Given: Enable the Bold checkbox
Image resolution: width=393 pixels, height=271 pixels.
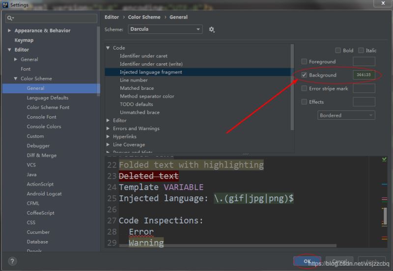Looking at the screenshot, I should (x=338, y=51).
